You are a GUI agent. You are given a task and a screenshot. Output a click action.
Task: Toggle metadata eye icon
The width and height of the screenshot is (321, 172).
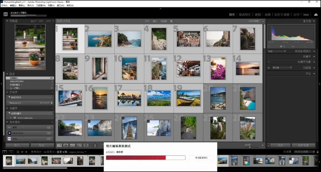point(269,68)
